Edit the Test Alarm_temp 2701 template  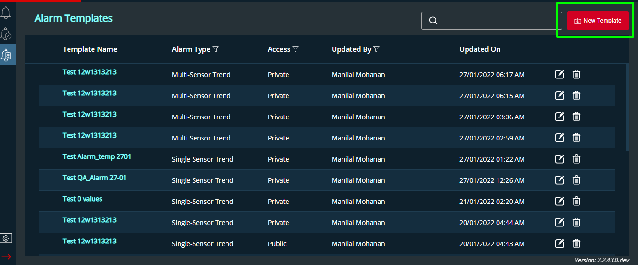point(560,159)
